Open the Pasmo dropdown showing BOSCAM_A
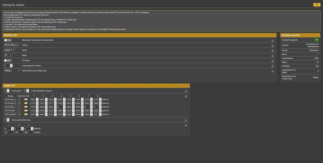 [x=12, y=45]
